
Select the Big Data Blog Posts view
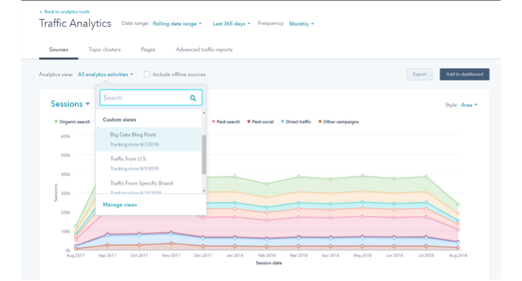click(x=149, y=139)
